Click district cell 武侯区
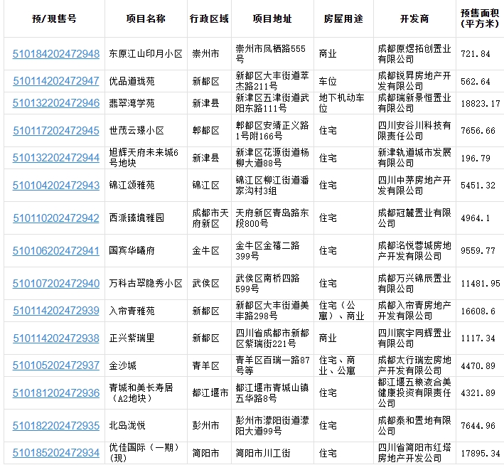This screenshot has width=504, height=465. [x=205, y=283]
